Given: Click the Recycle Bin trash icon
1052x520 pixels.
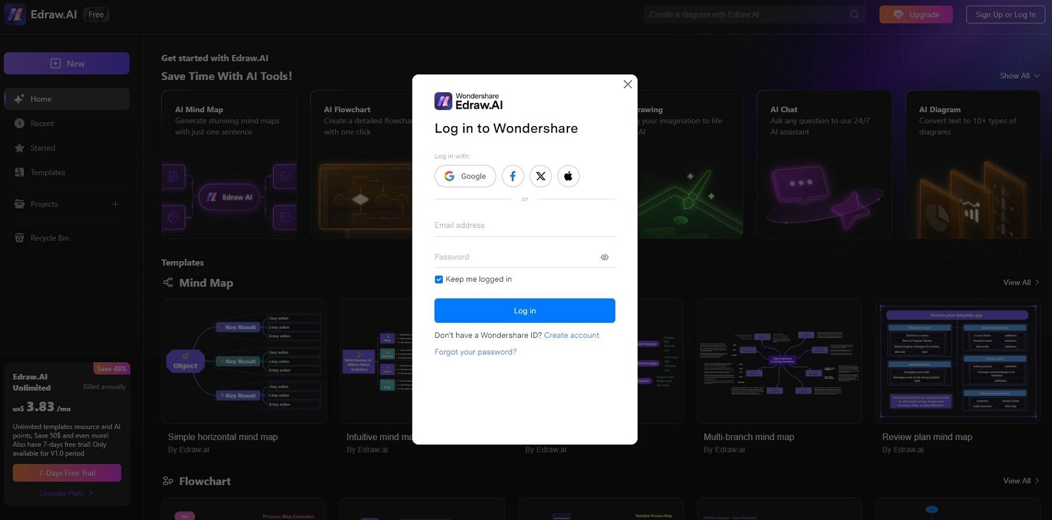Looking at the screenshot, I should tap(19, 238).
